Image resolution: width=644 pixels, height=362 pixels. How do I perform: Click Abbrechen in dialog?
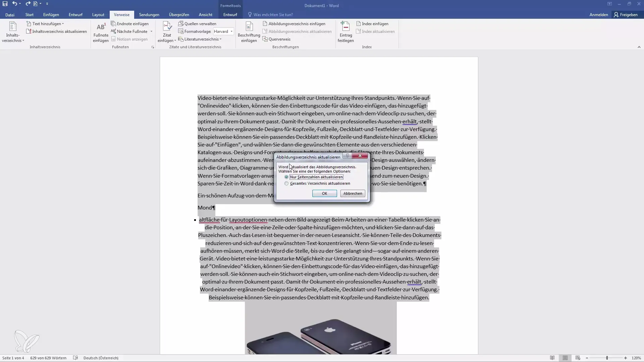tap(353, 193)
